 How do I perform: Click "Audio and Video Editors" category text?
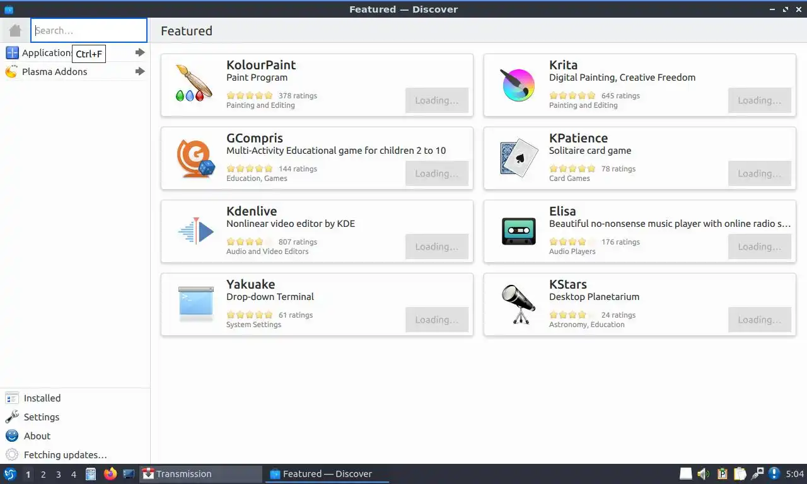click(x=267, y=251)
